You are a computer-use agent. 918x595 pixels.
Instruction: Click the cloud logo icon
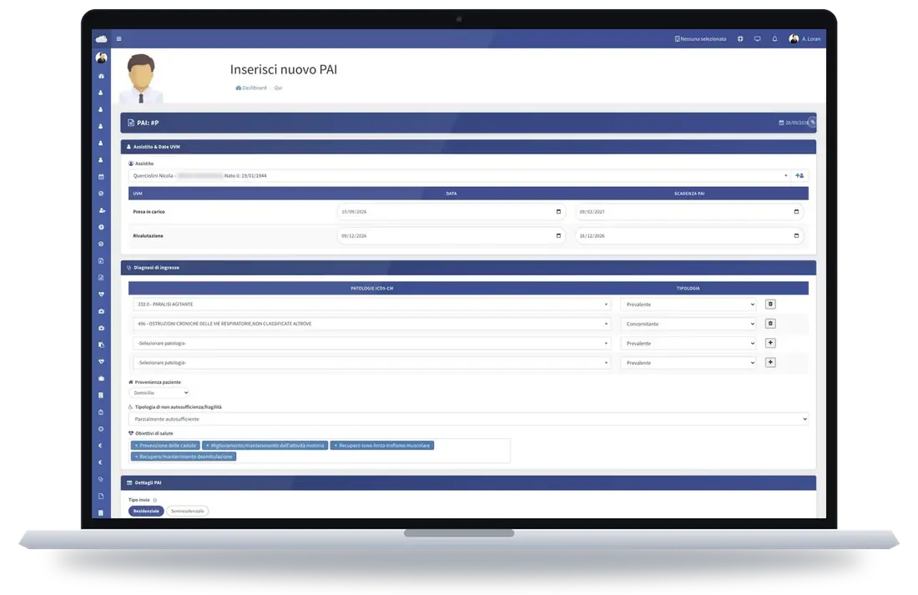click(101, 39)
